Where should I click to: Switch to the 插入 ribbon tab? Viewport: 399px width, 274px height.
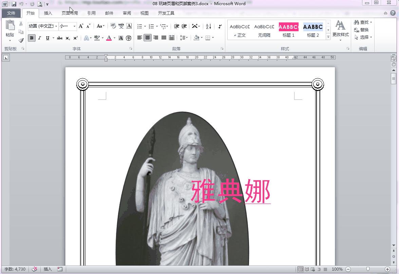48,13
